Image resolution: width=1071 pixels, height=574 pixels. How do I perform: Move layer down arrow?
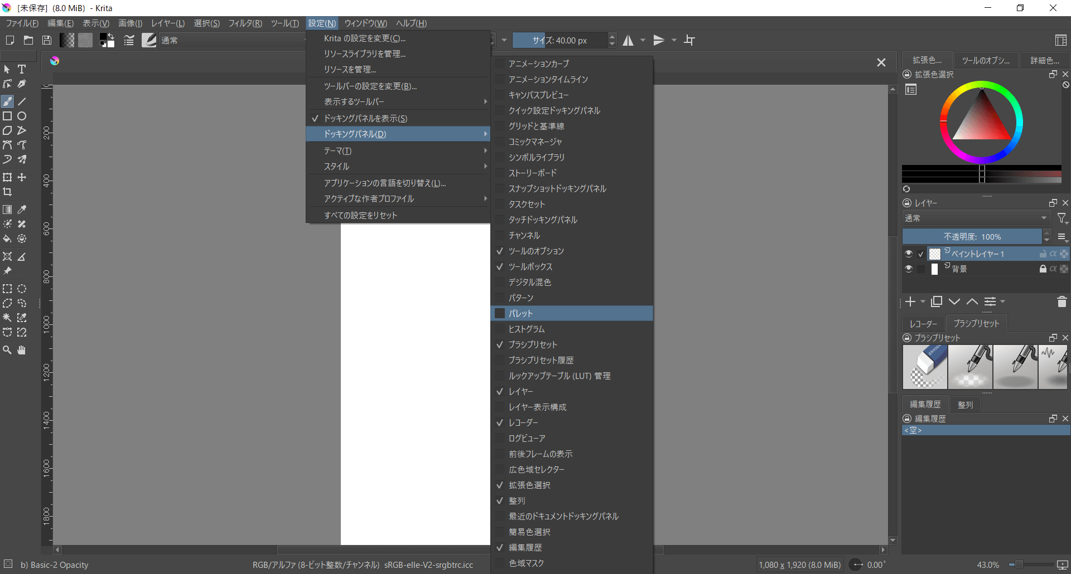point(954,301)
